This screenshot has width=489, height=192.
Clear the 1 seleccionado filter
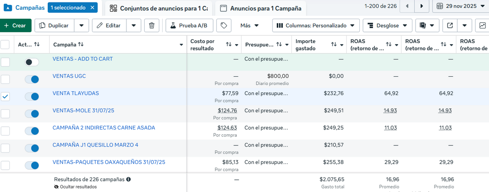(x=93, y=7)
